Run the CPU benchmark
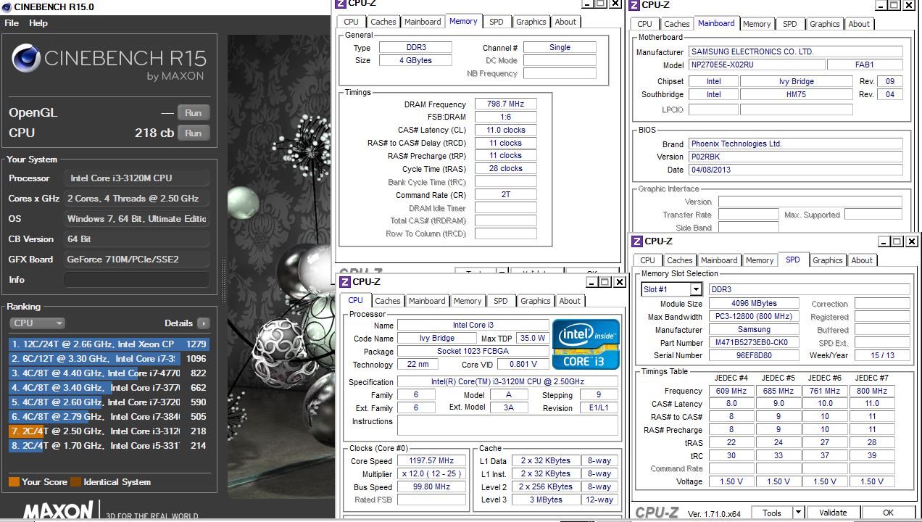922x522 pixels. tap(194, 133)
